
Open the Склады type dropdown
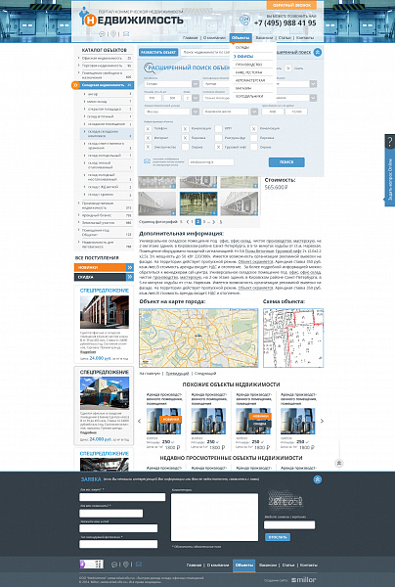[196, 84]
